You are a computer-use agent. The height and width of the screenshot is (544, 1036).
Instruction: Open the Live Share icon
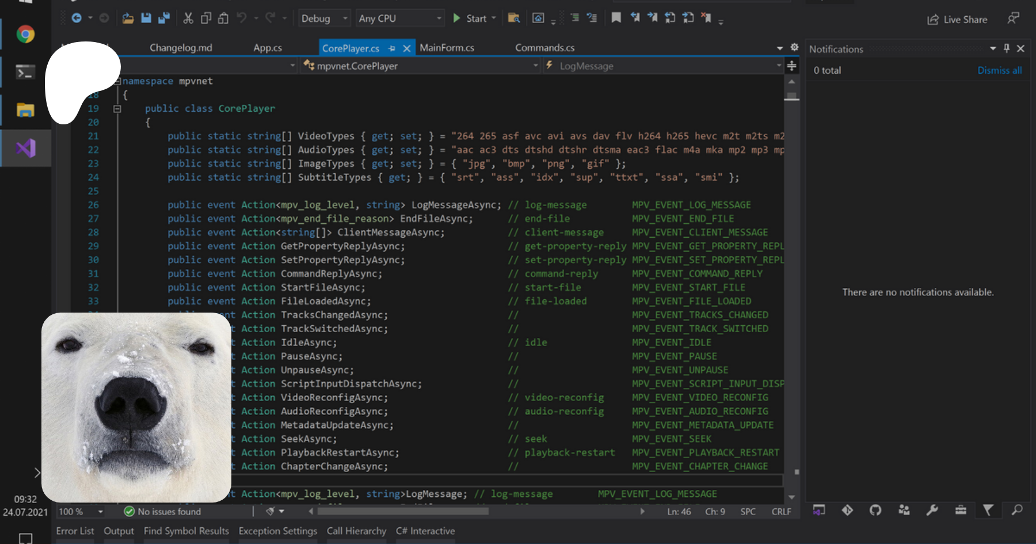point(933,20)
